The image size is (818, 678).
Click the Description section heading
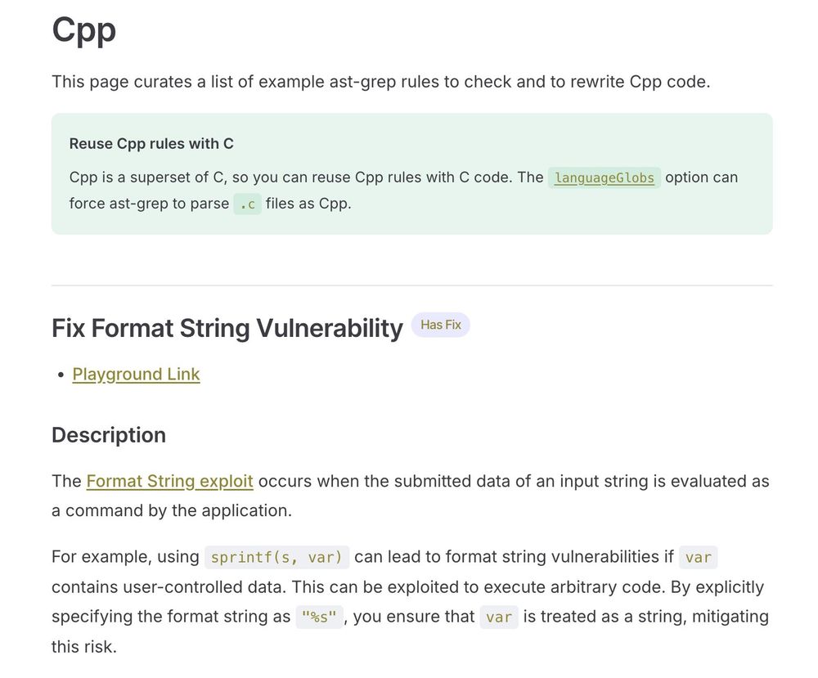[109, 435]
